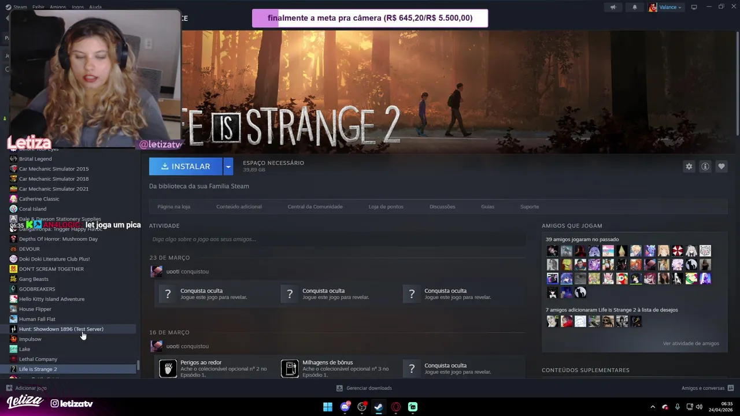Screen dimensions: 740x416
Task: Open the Jogos menu
Action: 77,7
